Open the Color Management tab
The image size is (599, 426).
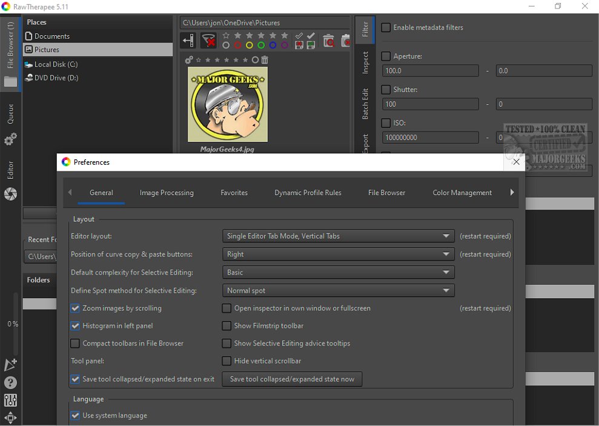coord(462,193)
